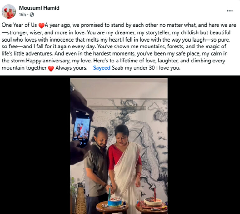The image size is (240, 214).
Task: Click the red heart after 'One Year of Us'
Action: 42,26
